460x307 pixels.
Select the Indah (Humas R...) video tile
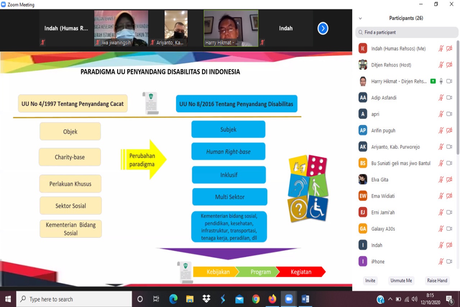[66, 28]
